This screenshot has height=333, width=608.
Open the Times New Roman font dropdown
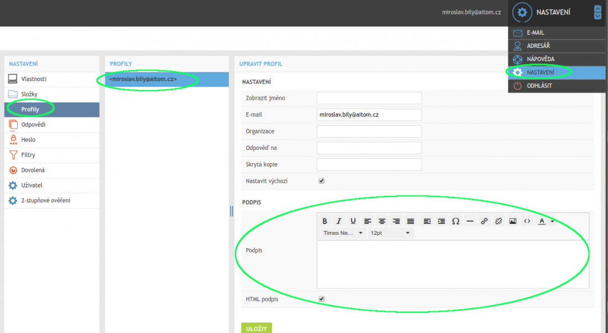point(343,233)
